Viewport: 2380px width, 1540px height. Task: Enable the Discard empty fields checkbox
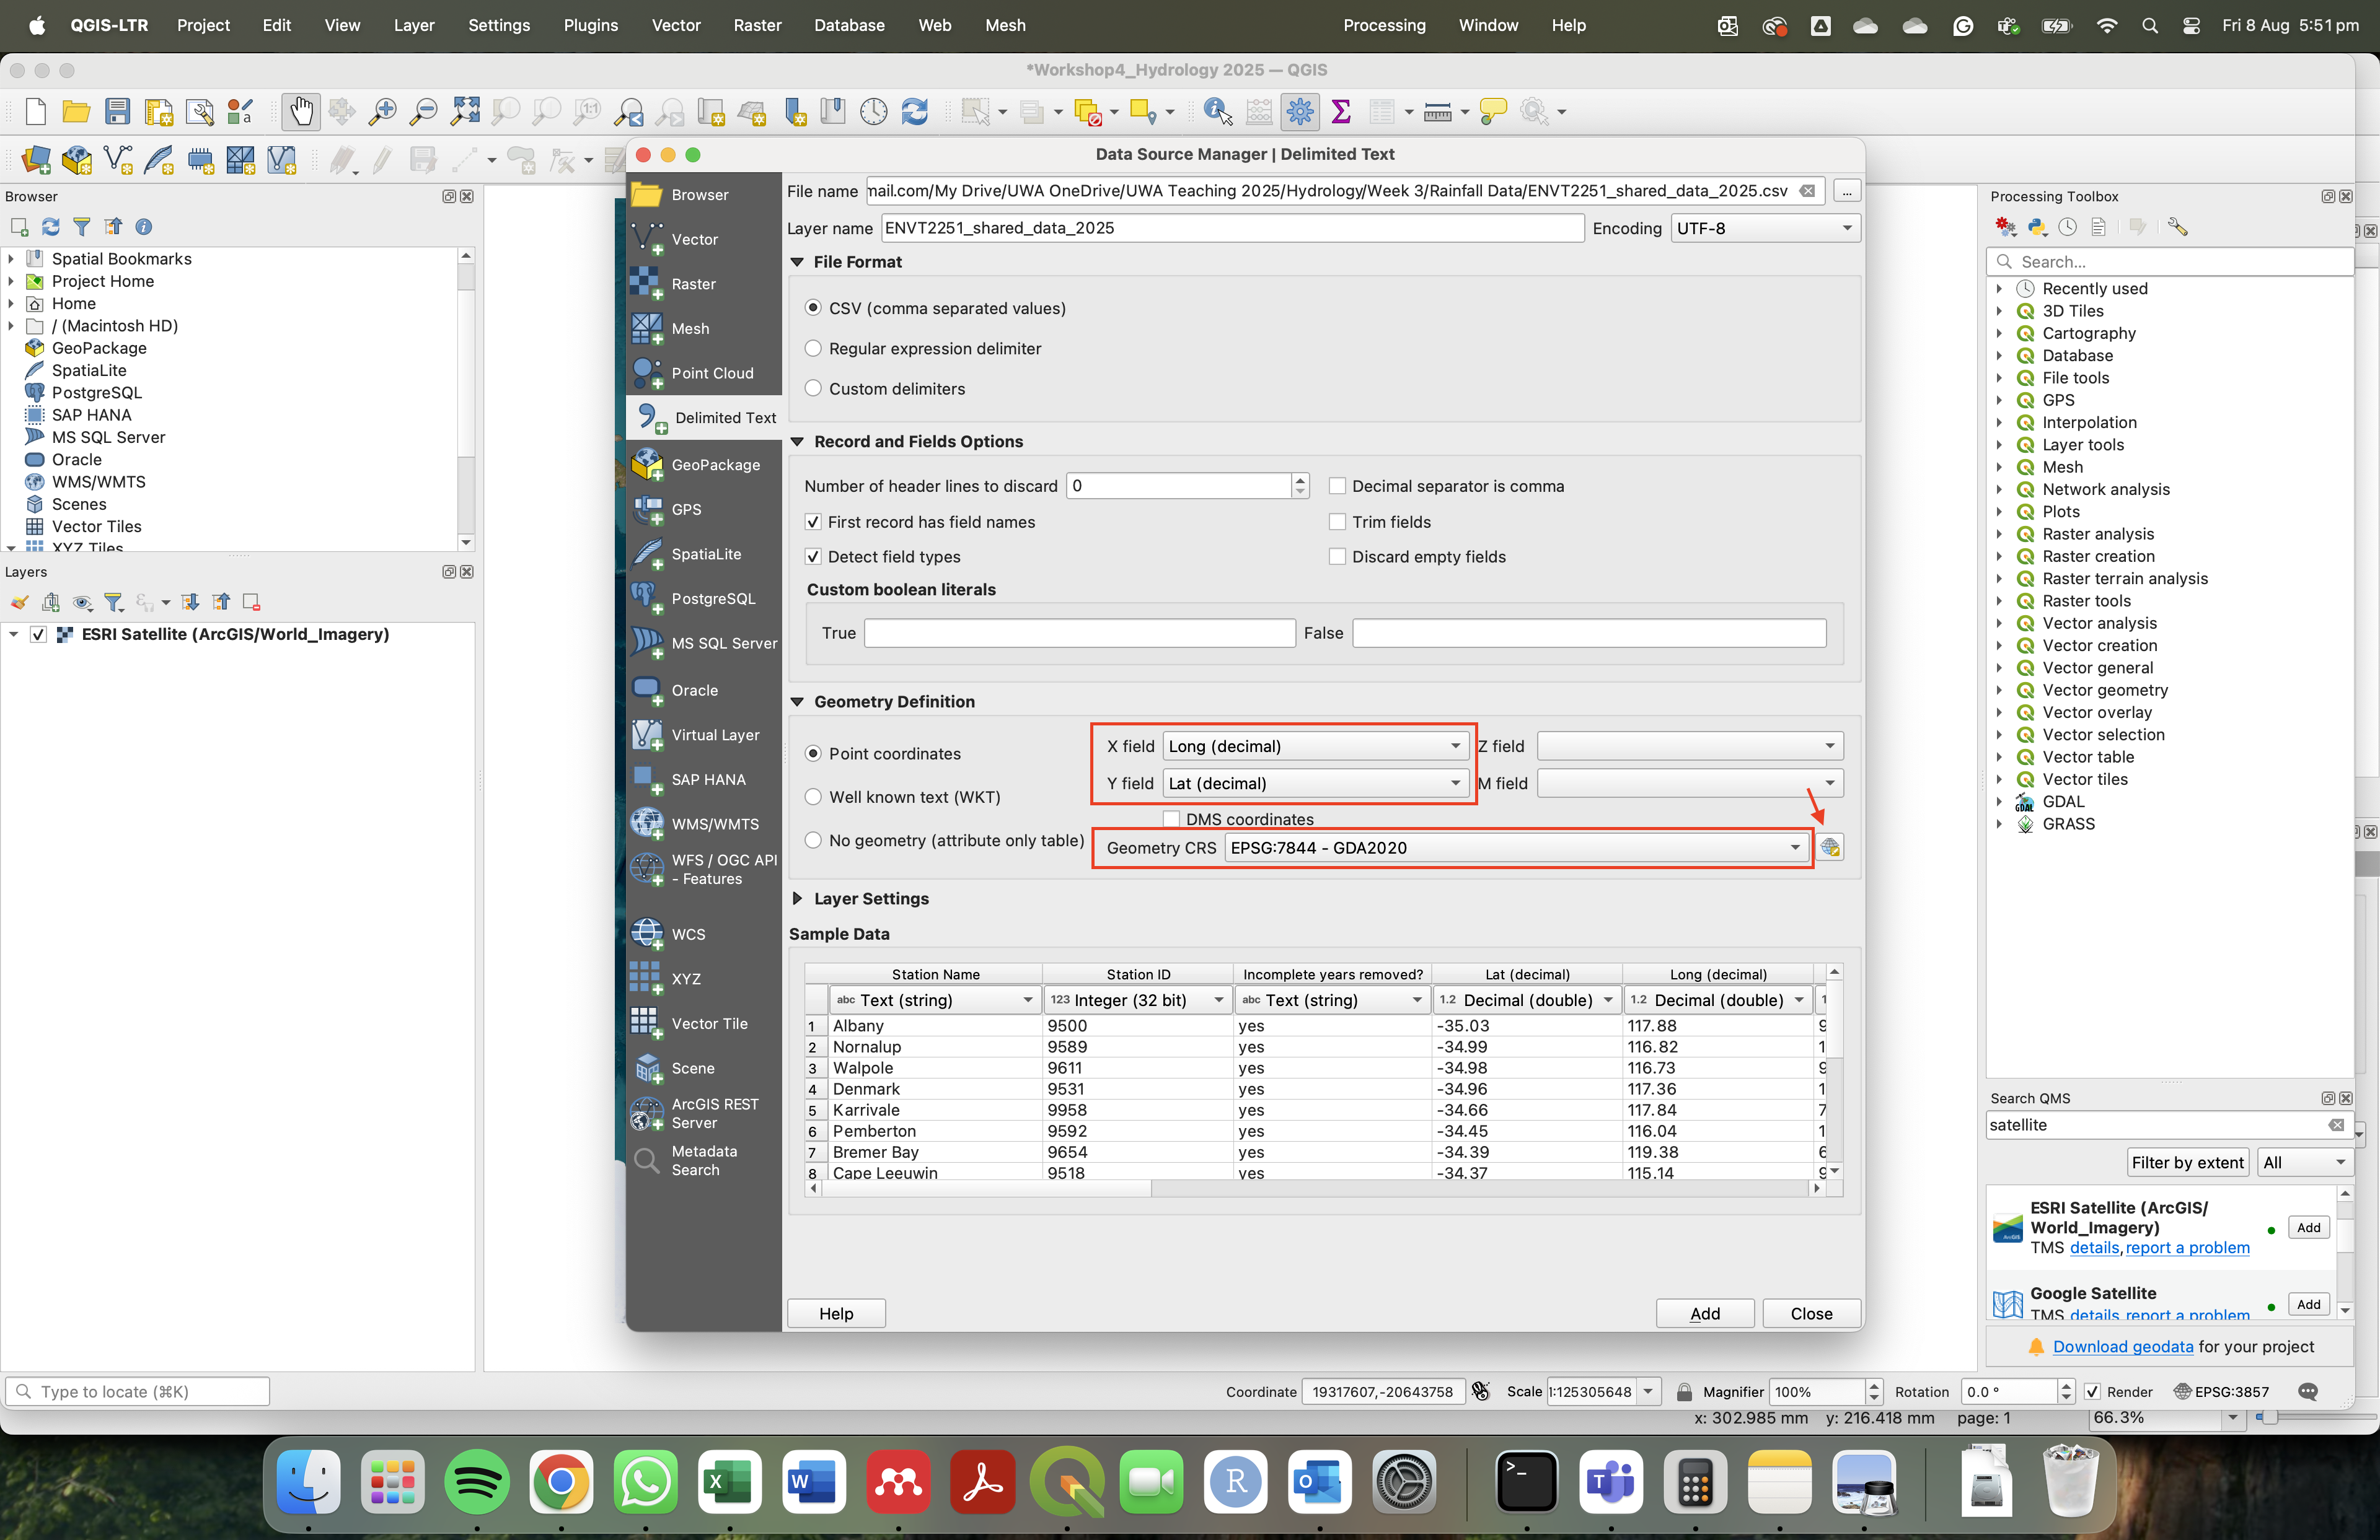point(1337,558)
